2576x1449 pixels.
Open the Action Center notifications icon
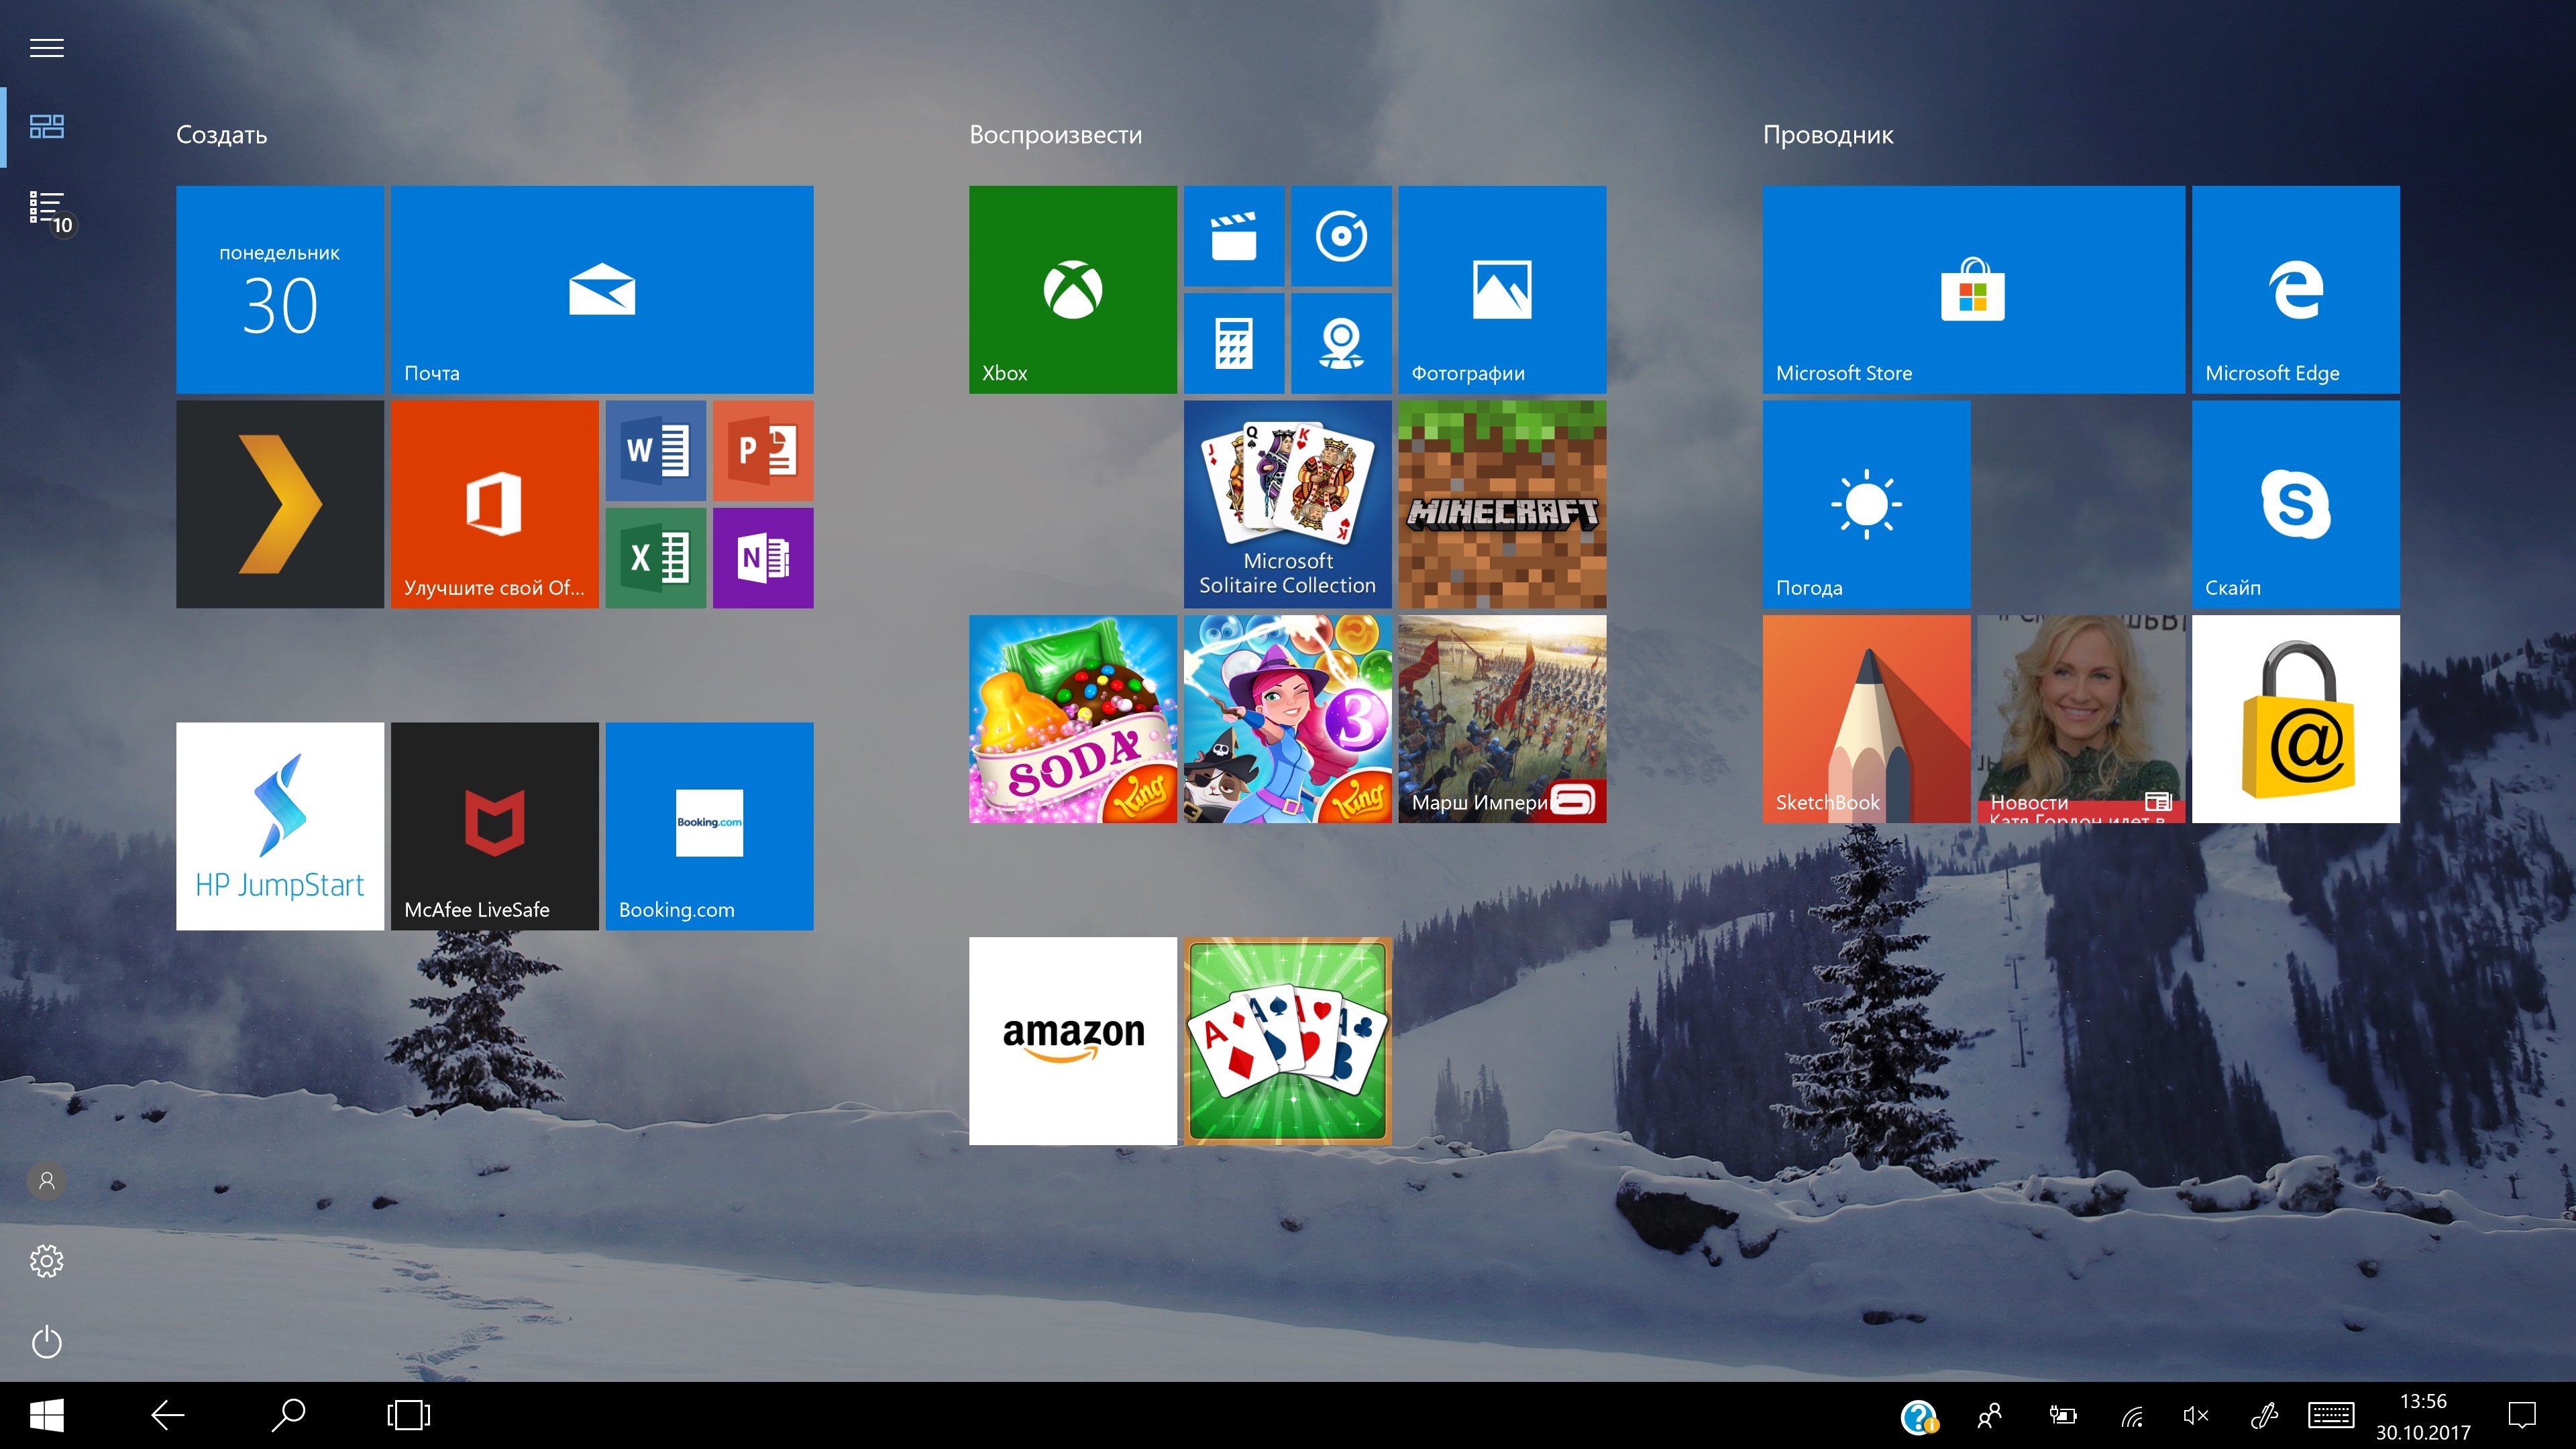(2522, 1415)
